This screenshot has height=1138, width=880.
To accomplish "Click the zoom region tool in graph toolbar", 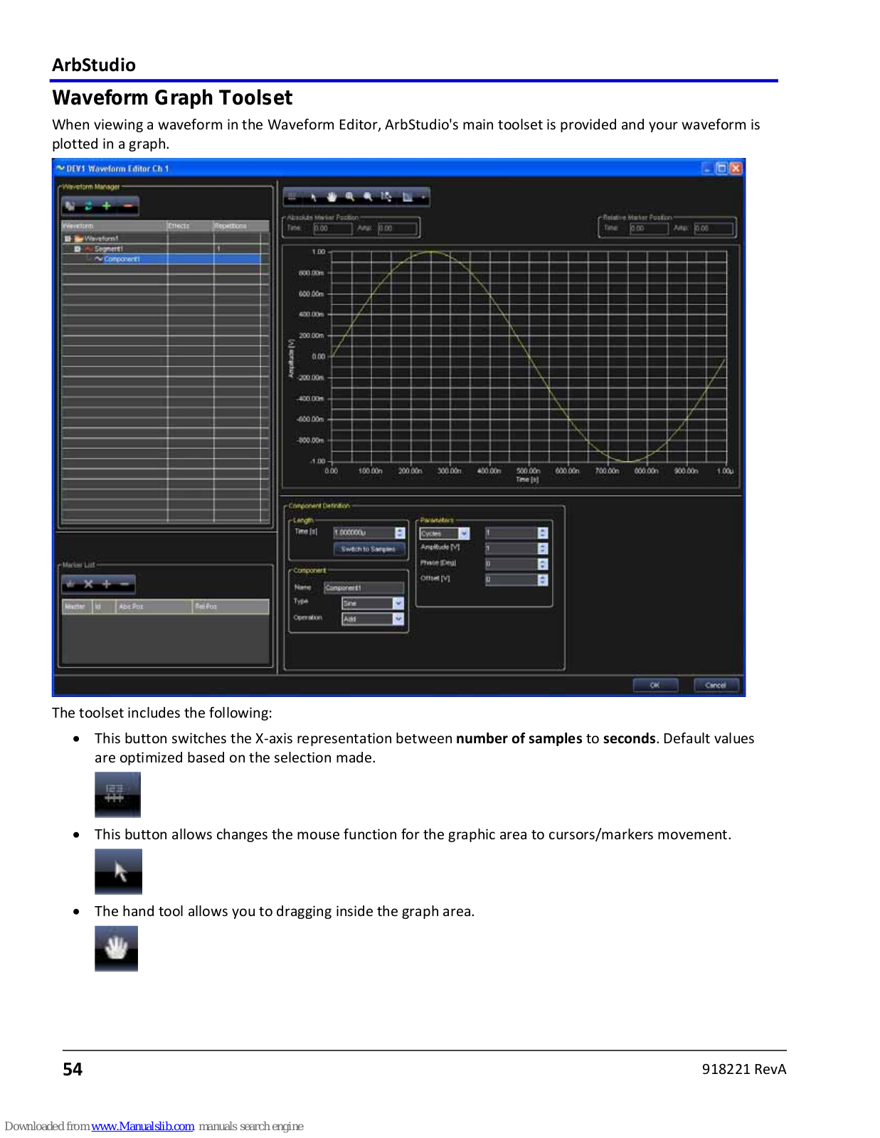I will 386,197.
